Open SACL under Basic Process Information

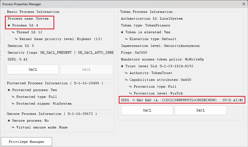33,70
